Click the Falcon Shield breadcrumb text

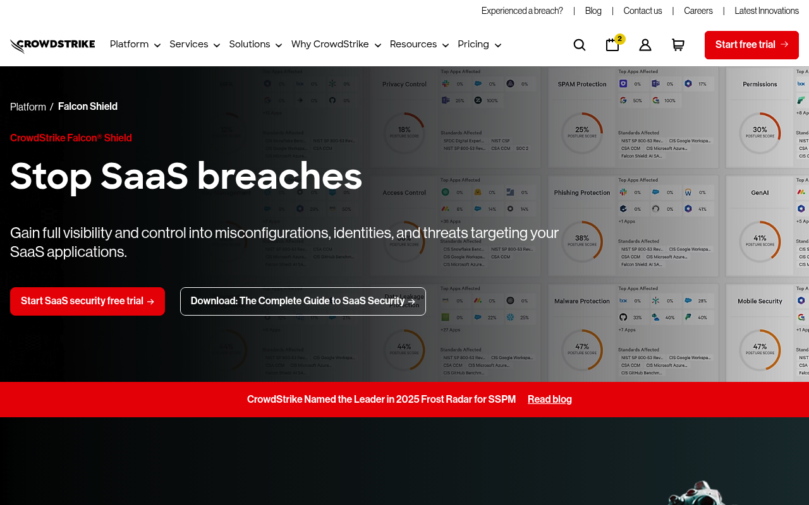pyautogui.click(x=88, y=107)
